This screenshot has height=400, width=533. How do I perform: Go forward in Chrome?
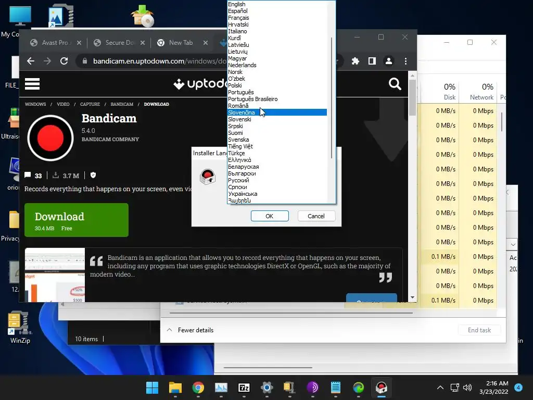[47, 61]
